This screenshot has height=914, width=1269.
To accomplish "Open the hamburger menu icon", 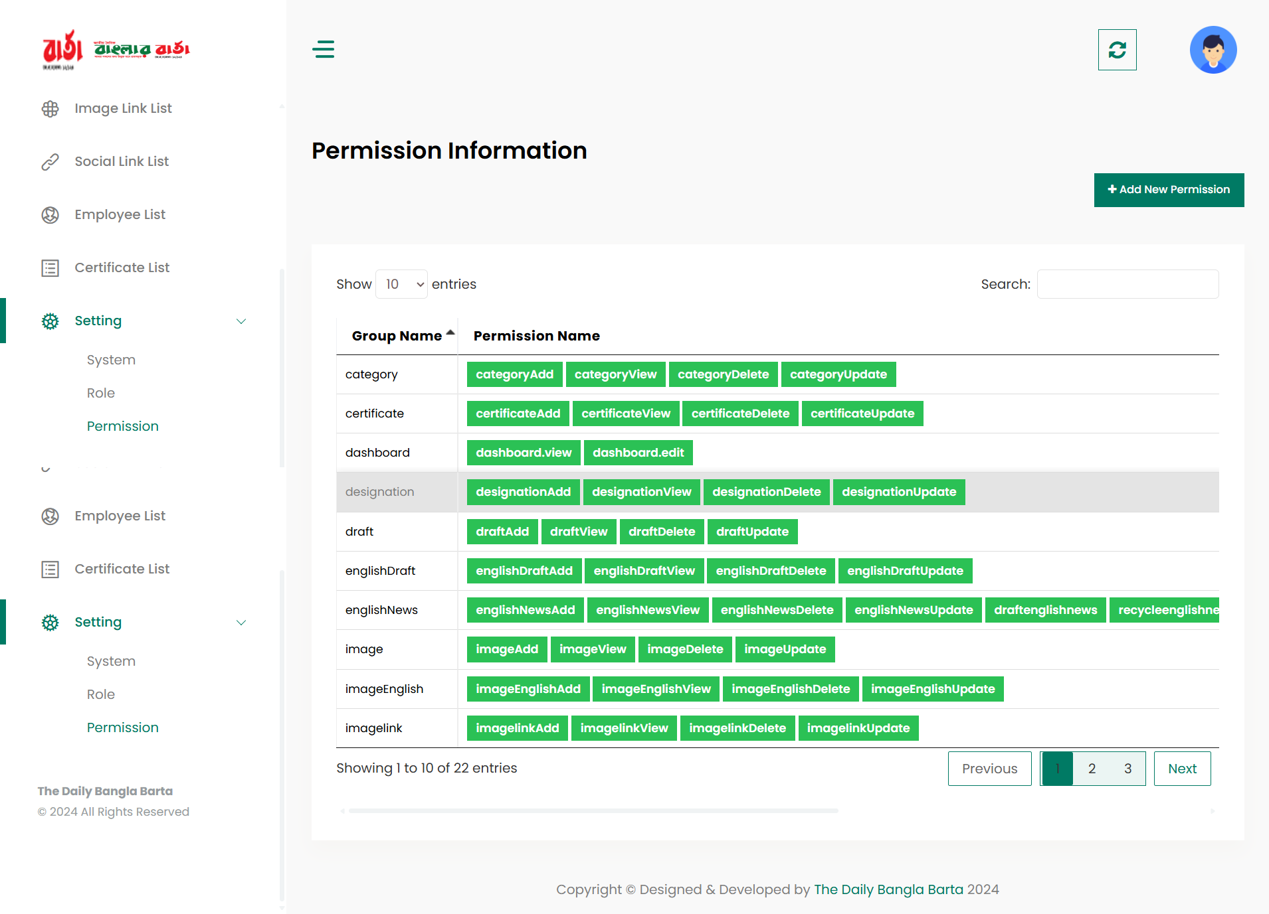I will coord(324,49).
